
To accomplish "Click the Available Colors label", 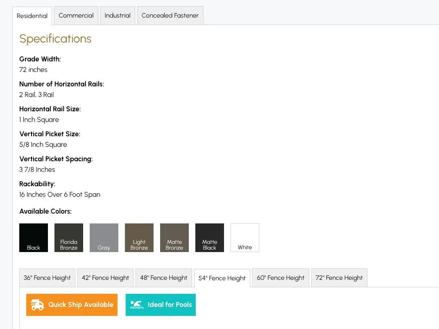I will pos(45,211).
